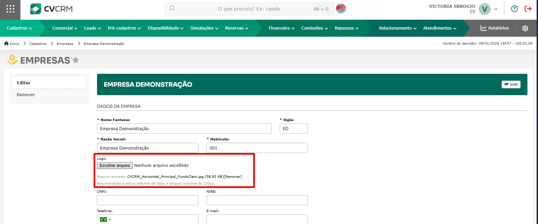Open the Comercial menu
Image resolution: width=538 pixels, height=224 pixels.
[65, 28]
